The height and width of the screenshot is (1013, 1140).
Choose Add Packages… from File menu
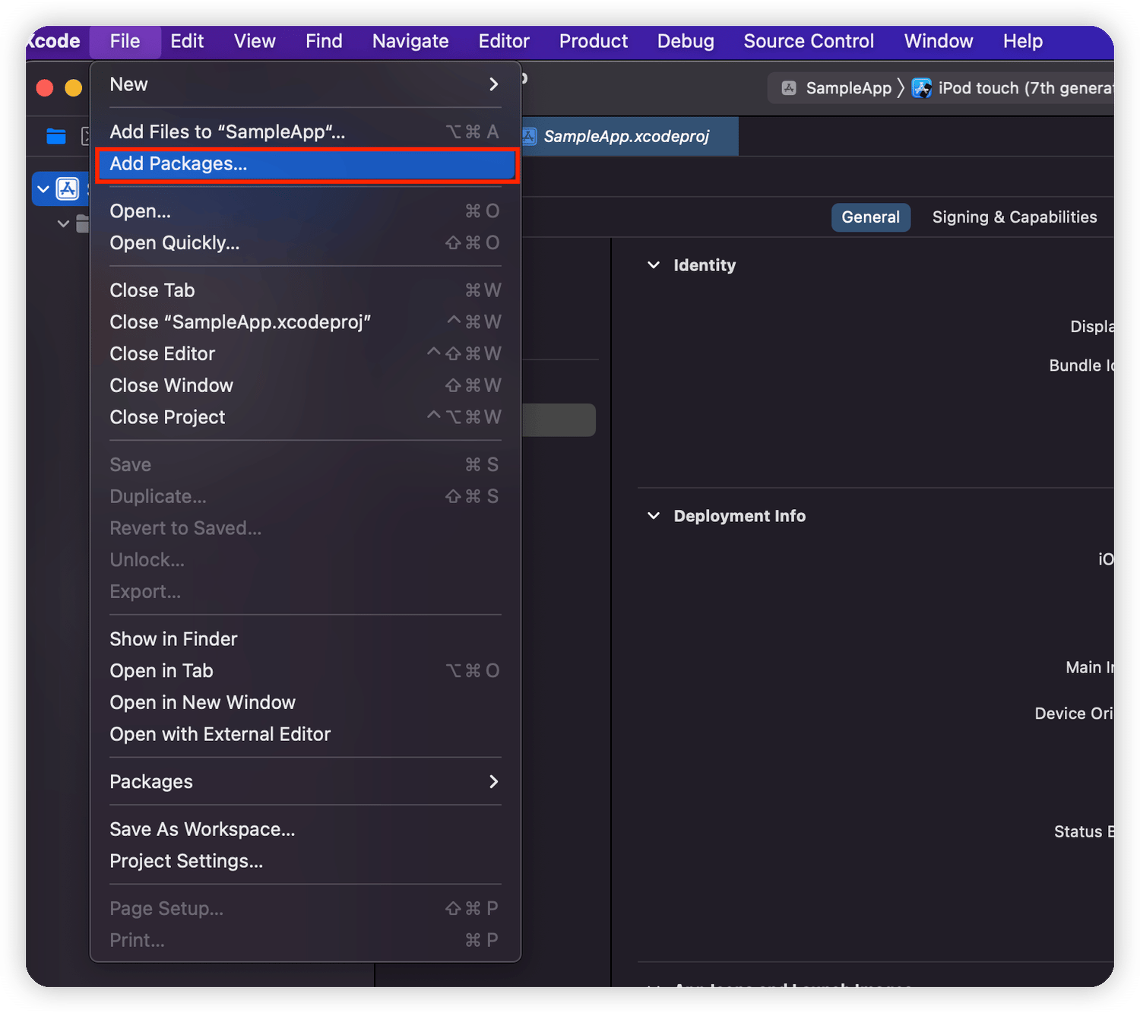[x=306, y=164]
